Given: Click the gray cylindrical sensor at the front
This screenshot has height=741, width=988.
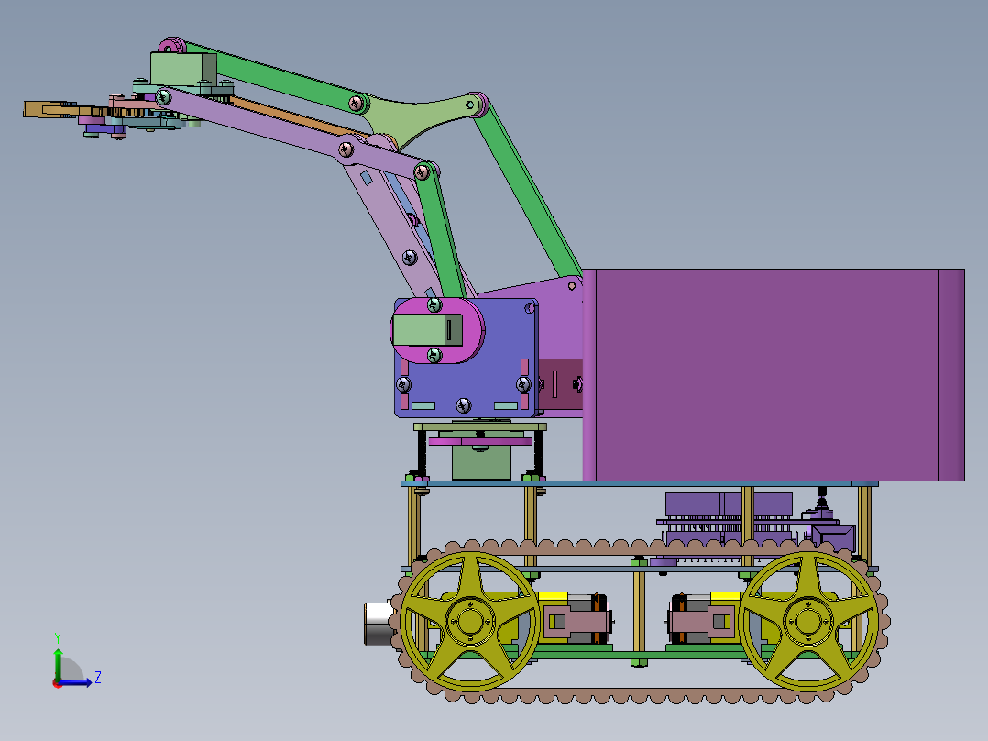Looking at the screenshot, I should click(x=378, y=623).
